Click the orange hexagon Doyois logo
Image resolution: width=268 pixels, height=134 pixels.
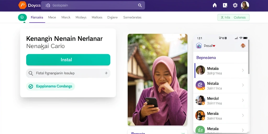coord(23,5)
